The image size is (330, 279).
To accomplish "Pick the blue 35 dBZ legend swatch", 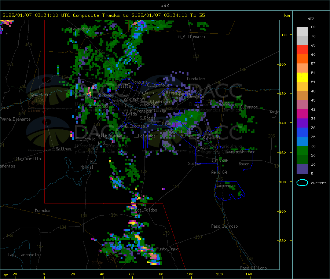I will (x=302, y=132).
